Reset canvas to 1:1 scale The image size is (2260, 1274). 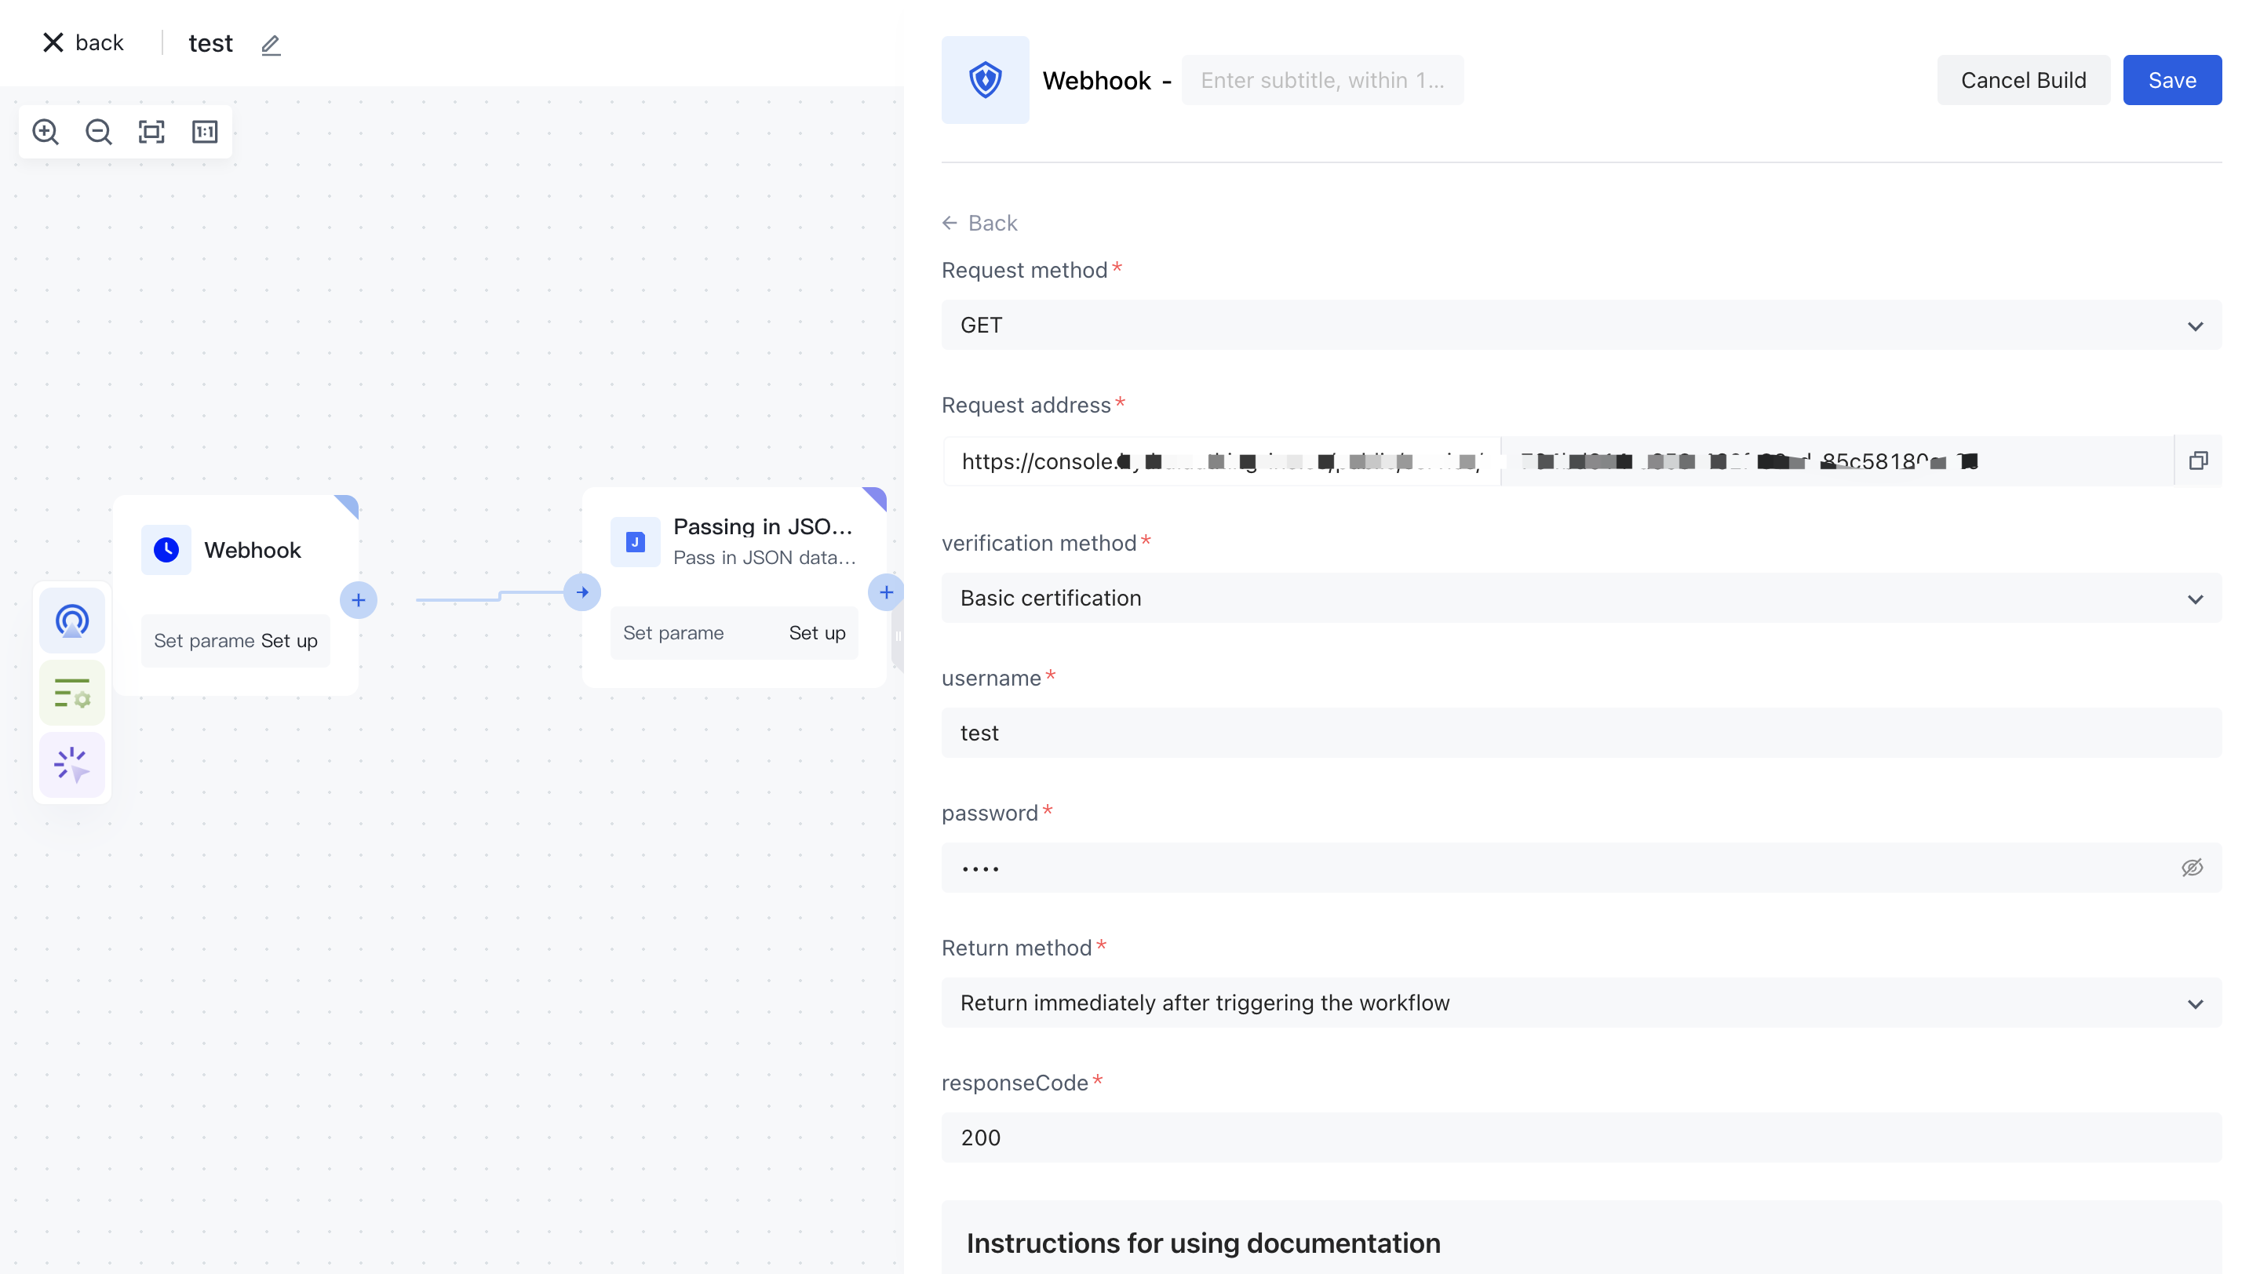(x=204, y=132)
